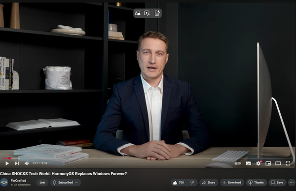Image resolution: width=296 pixels, height=191 pixels.
Task: Enter full screen mode
Action: [x=288, y=163]
